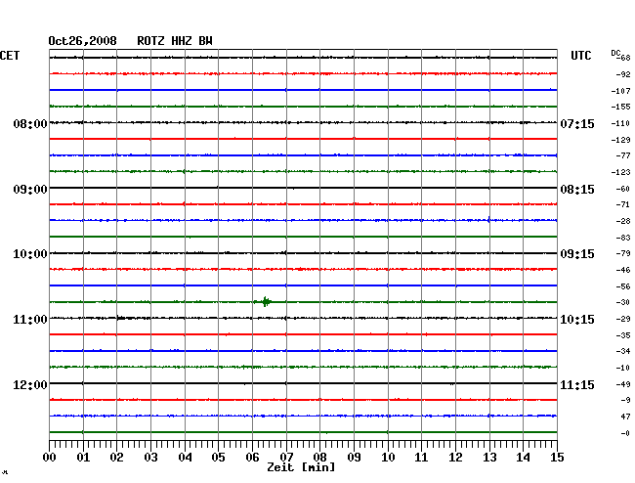Click the "CET" column header

coord(10,56)
